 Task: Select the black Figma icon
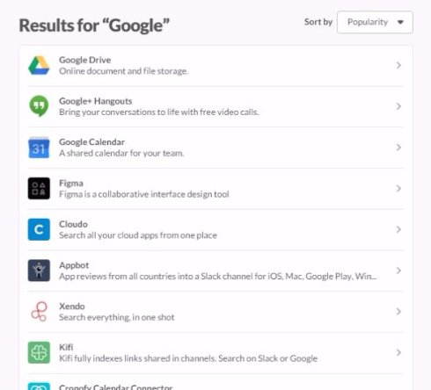pos(39,188)
